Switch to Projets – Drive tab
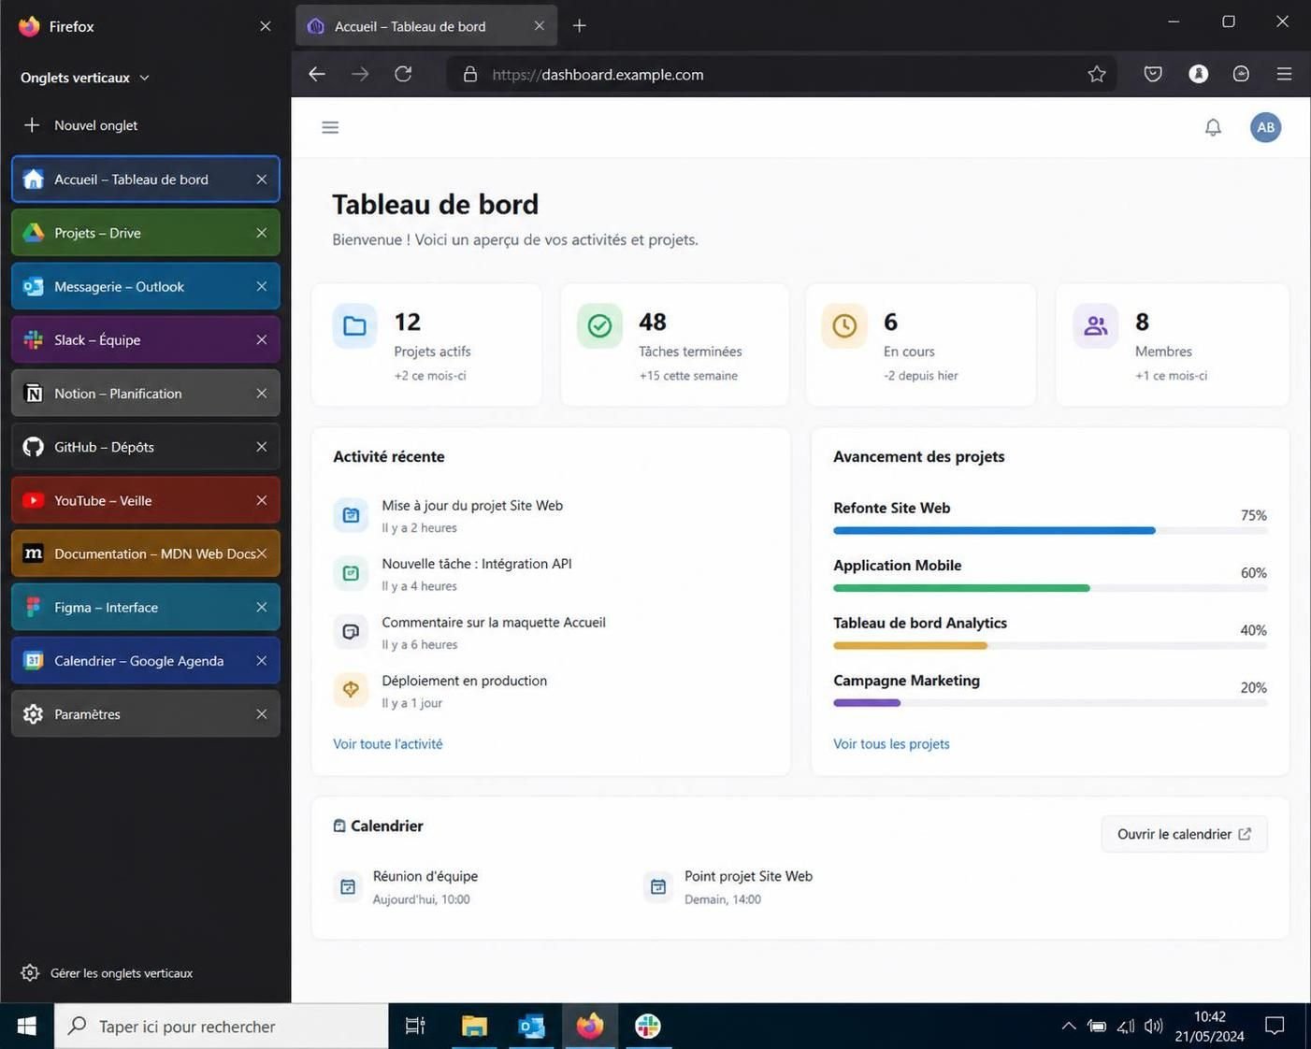The image size is (1311, 1049). pos(146,233)
